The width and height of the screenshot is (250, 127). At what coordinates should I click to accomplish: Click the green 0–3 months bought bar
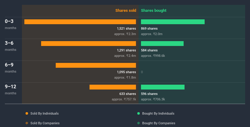[173, 22]
